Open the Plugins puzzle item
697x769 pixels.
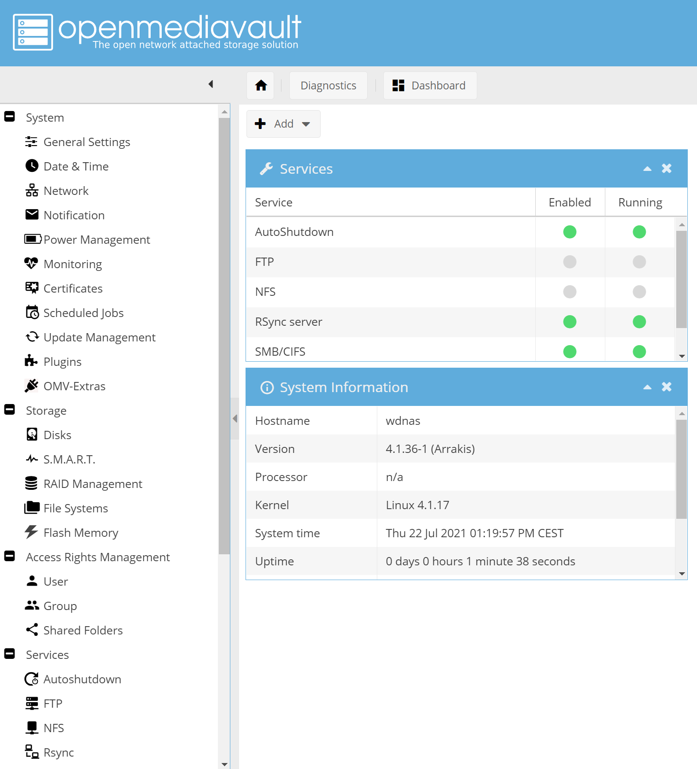[x=53, y=362]
